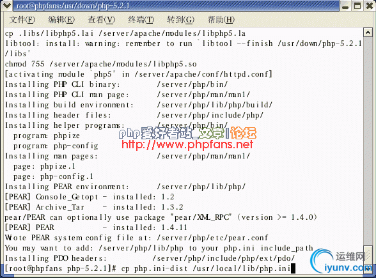This screenshot has width=376, height=278.
Task: Click the 'Installing PHP CLI man page:' line
Action: (128, 95)
